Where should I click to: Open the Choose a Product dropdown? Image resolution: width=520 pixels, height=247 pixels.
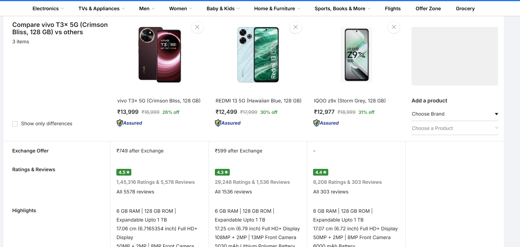(455, 128)
